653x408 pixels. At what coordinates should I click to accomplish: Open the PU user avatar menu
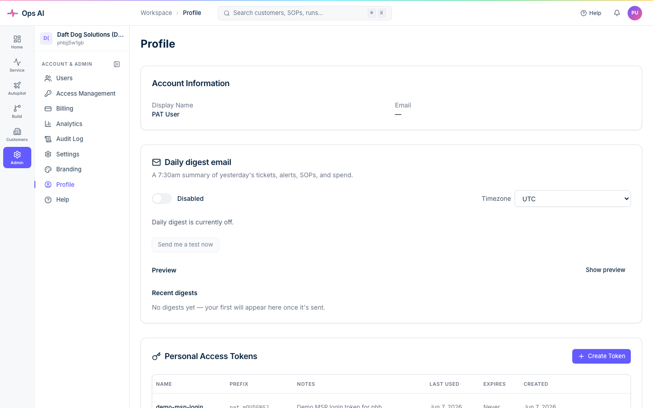[x=635, y=13]
